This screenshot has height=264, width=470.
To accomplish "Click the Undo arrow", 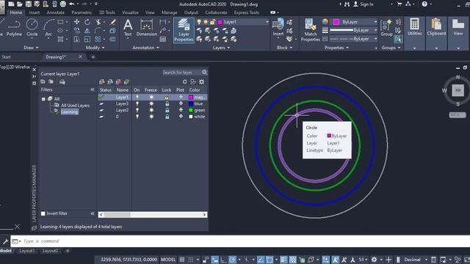I will point(72,4).
